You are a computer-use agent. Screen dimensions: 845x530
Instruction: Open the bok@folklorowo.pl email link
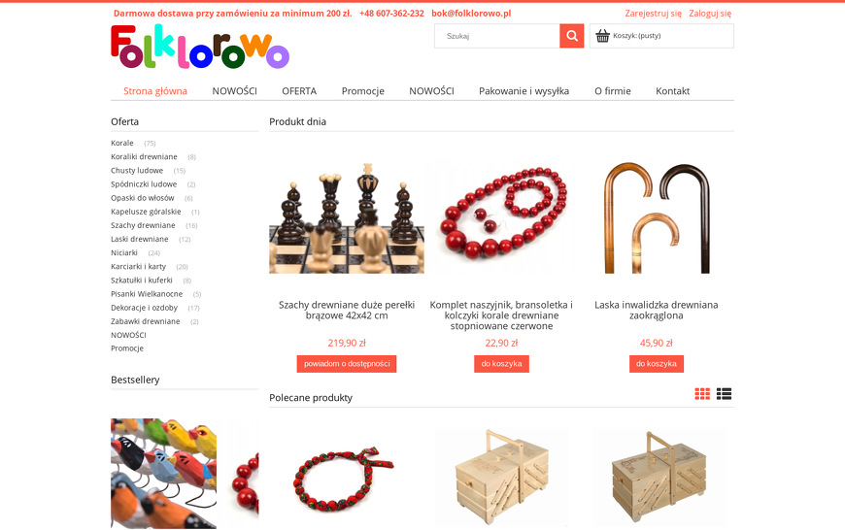pyautogui.click(x=471, y=14)
